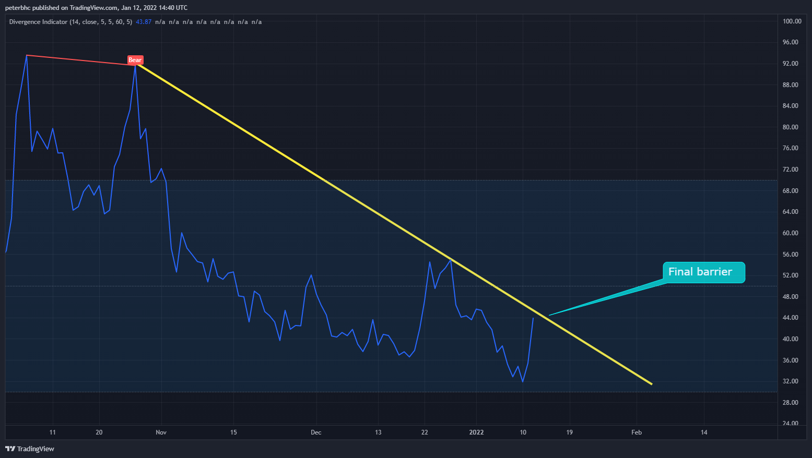Click the 2022 date axis label
This screenshot has height=458, width=812.
pos(476,432)
